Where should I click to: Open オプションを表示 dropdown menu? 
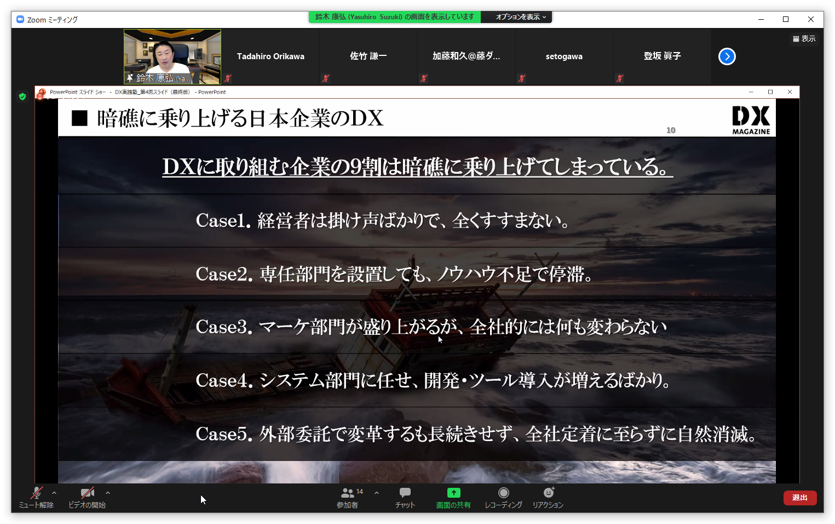[521, 17]
